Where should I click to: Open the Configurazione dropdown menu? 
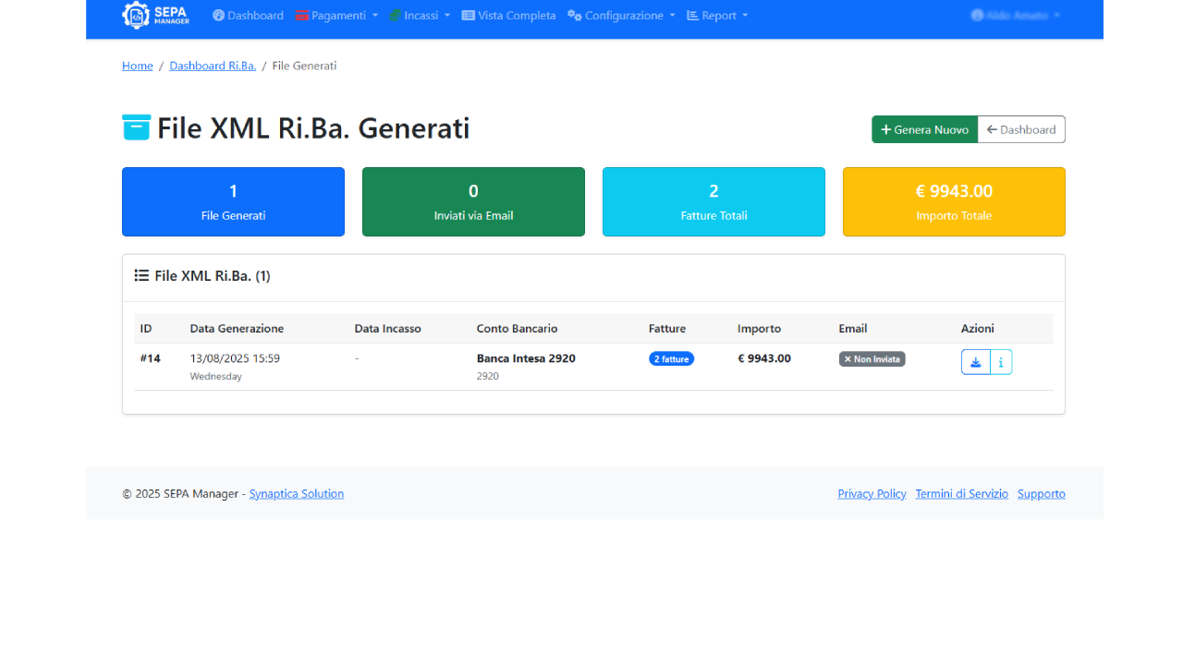click(621, 16)
